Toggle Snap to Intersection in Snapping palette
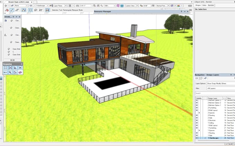Image resolution: width=235 pixels, height=146 pixels. (20, 68)
